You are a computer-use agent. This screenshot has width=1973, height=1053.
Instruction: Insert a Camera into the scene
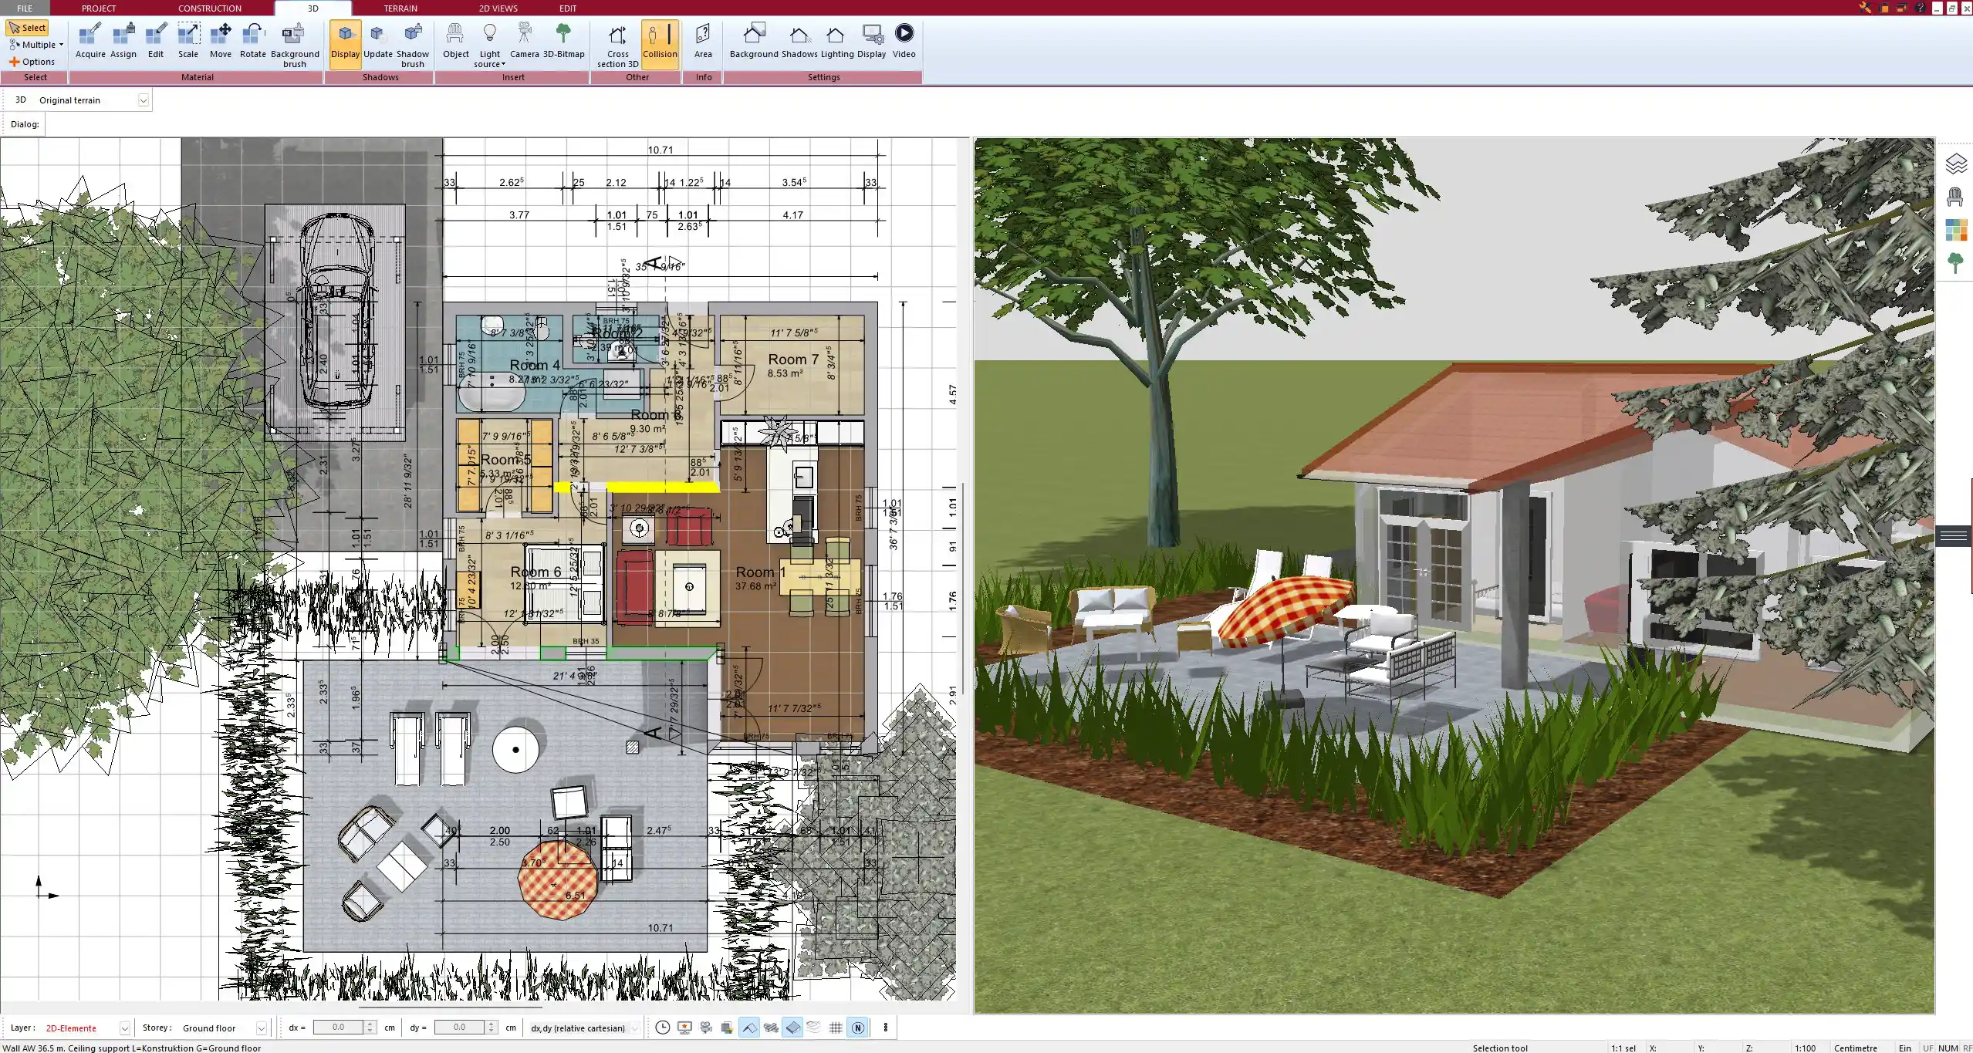pyautogui.click(x=525, y=39)
